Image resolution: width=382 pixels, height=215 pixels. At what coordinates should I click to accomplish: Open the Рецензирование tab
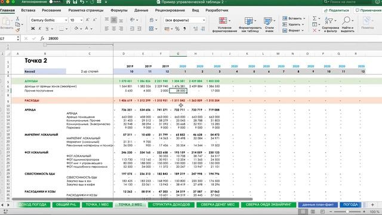(170, 10)
